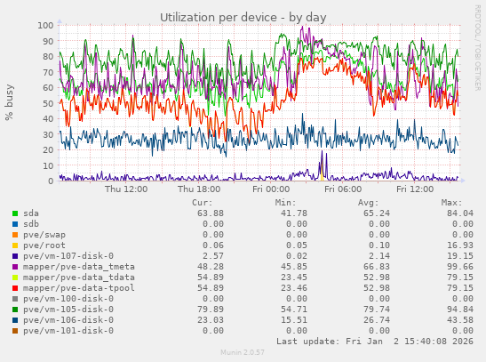Click the pve/vm-100-disk-0 gray swatch

tap(15, 299)
